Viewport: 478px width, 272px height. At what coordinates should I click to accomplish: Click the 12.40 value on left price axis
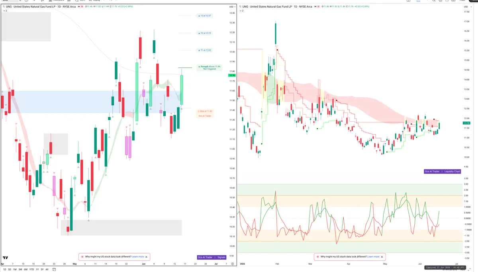tap(232, 13)
